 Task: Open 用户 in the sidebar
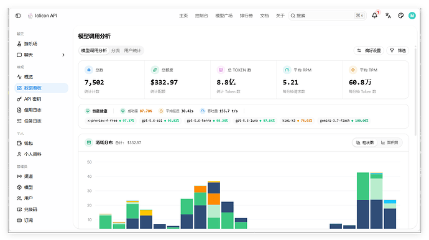tap(41, 198)
